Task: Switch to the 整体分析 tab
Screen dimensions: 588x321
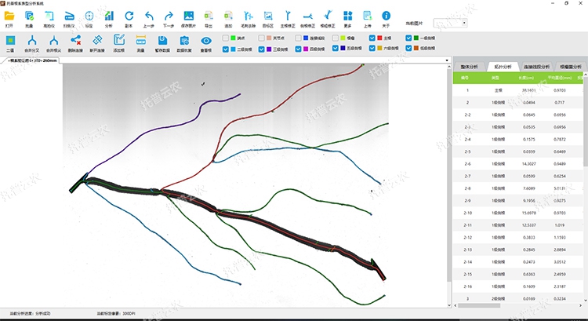Action: [469, 67]
